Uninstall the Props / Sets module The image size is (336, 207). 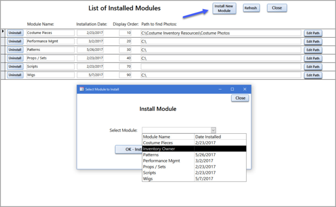tap(15, 58)
